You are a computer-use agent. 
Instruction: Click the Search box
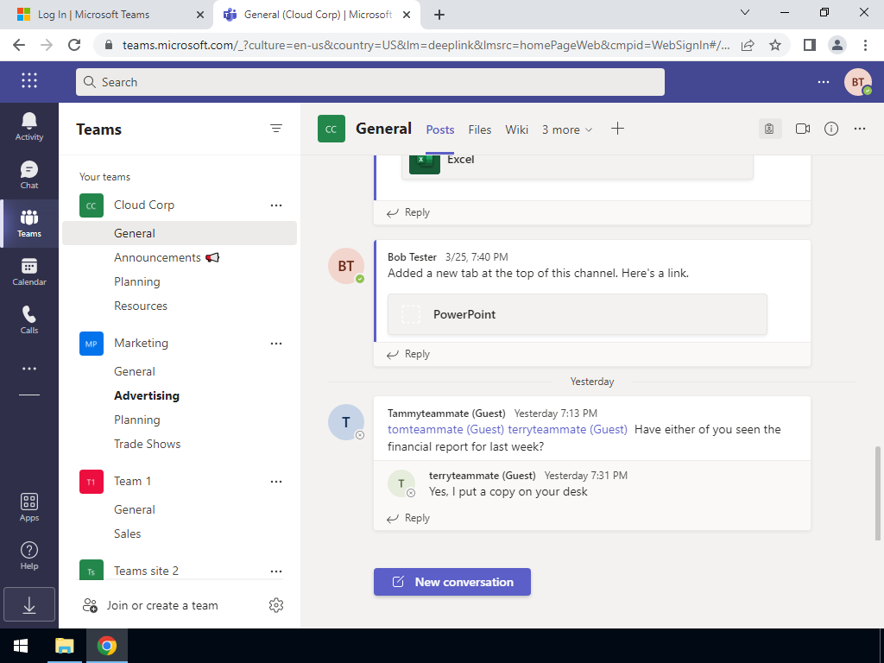369,82
